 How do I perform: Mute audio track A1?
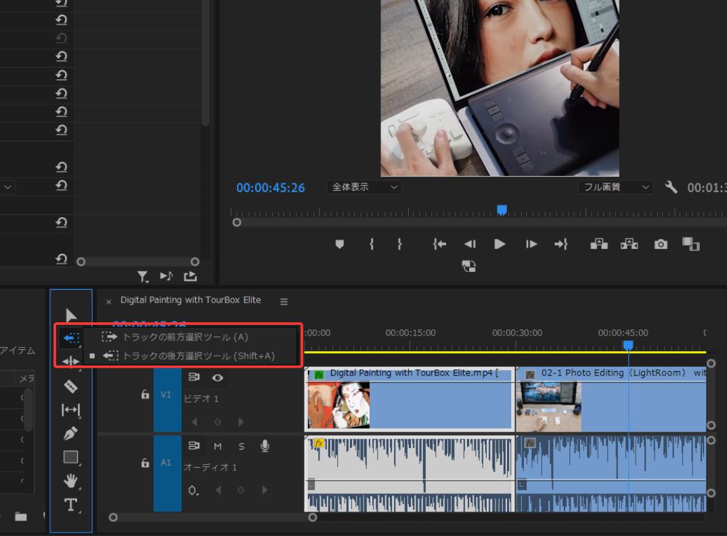(218, 446)
